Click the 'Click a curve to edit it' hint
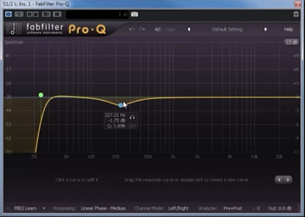 click(77, 180)
